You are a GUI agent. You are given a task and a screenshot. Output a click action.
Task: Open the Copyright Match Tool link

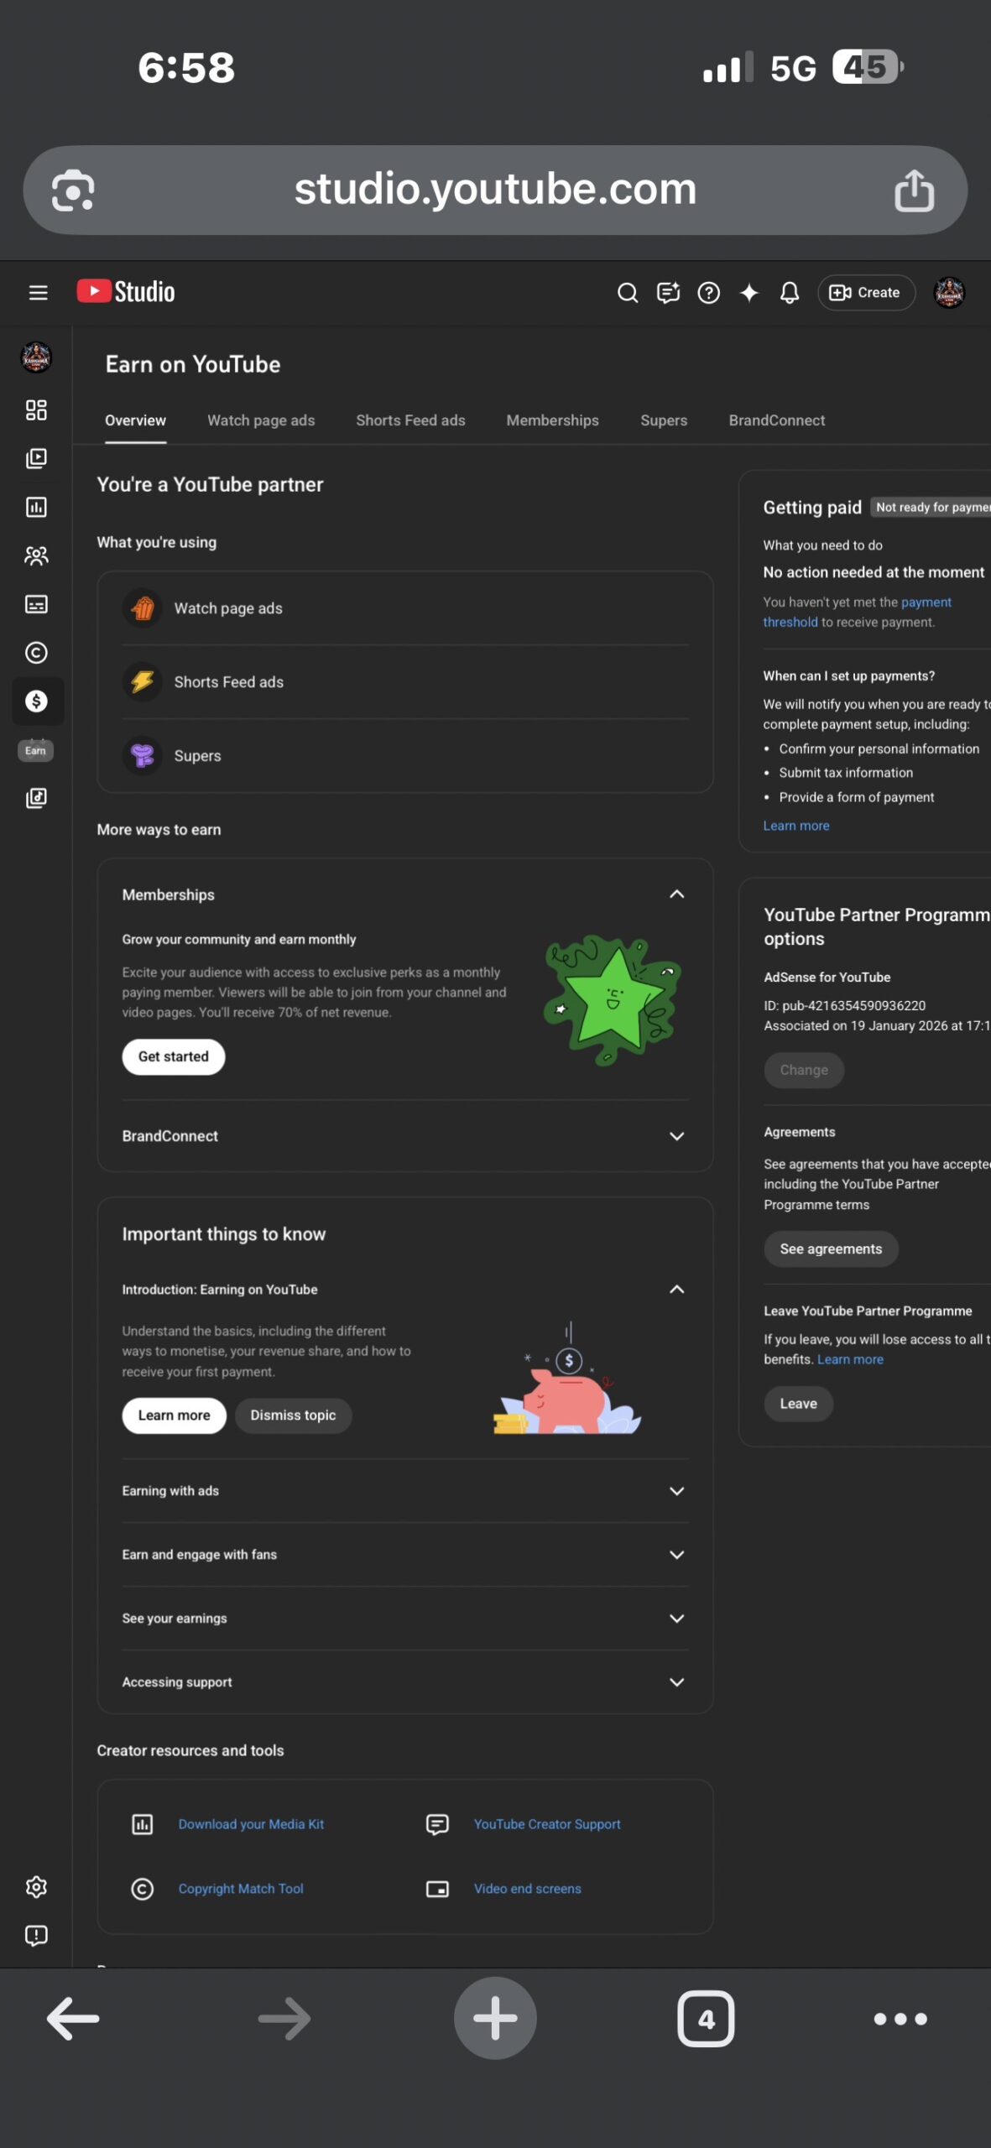pyautogui.click(x=241, y=1889)
